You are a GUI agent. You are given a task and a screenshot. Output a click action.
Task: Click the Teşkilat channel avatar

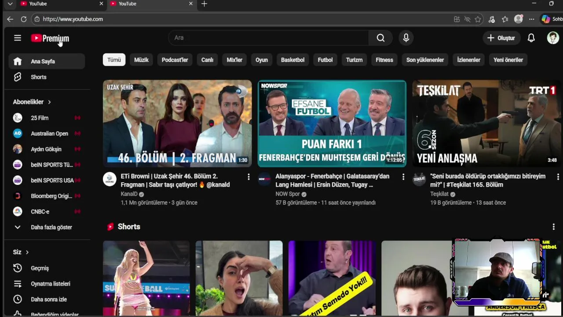[419, 179]
